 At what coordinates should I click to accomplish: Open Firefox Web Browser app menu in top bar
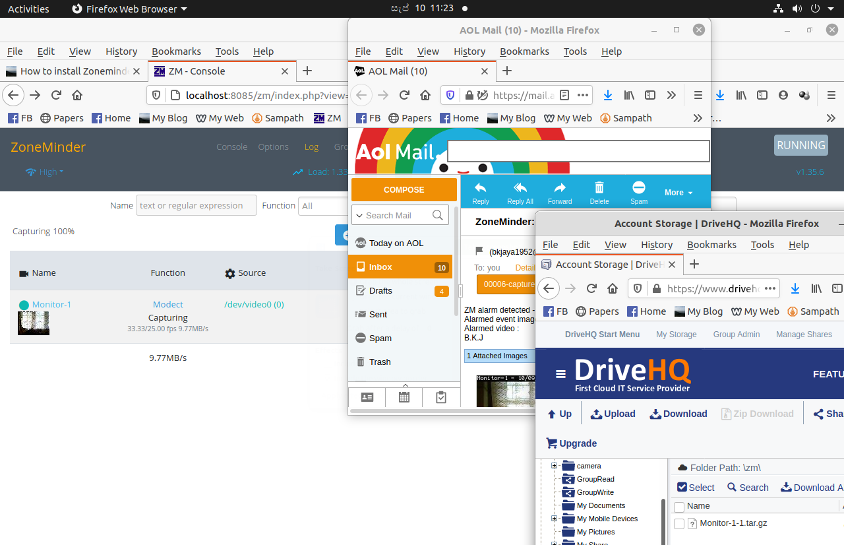click(x=129, y=9)
